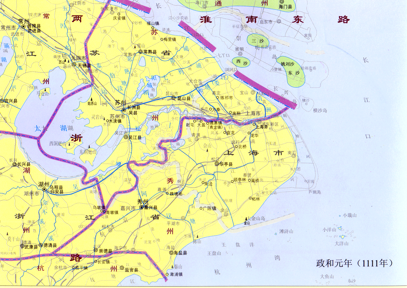The image size is (407, 288).
Task: Click the '乌程县' label near Huzhou
Action: [x=56, y=187]
